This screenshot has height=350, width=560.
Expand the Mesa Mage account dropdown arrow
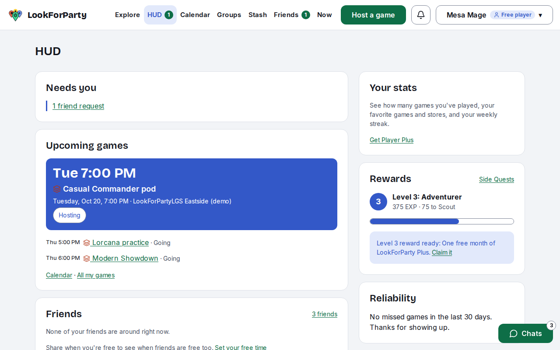(540, 15)
